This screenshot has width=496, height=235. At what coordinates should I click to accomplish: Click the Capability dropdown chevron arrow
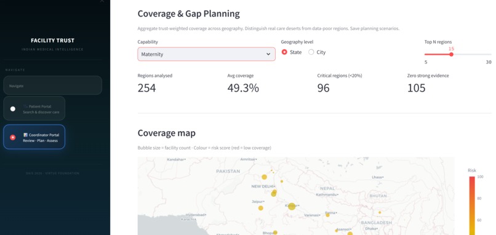[268, 54]
